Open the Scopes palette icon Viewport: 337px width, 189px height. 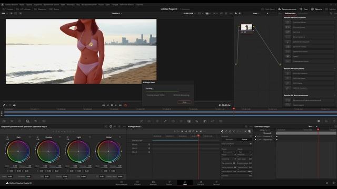326,121
